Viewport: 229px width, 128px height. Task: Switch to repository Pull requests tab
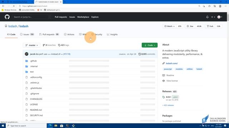(49, 34)
